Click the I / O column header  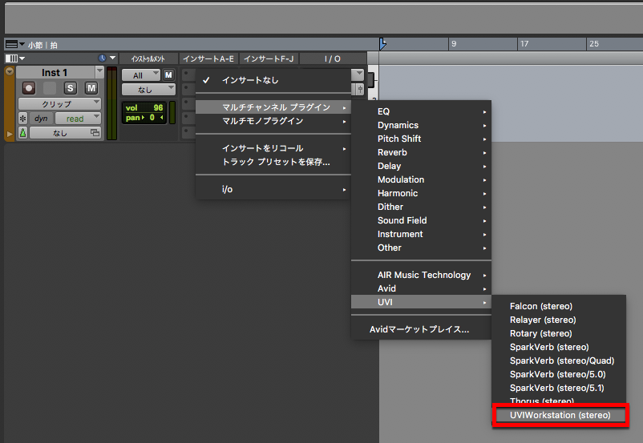(333, 58)
